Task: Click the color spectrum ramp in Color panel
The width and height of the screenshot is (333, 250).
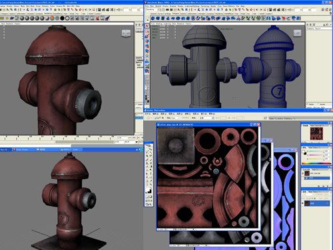Action: click(x=316, y=163)
